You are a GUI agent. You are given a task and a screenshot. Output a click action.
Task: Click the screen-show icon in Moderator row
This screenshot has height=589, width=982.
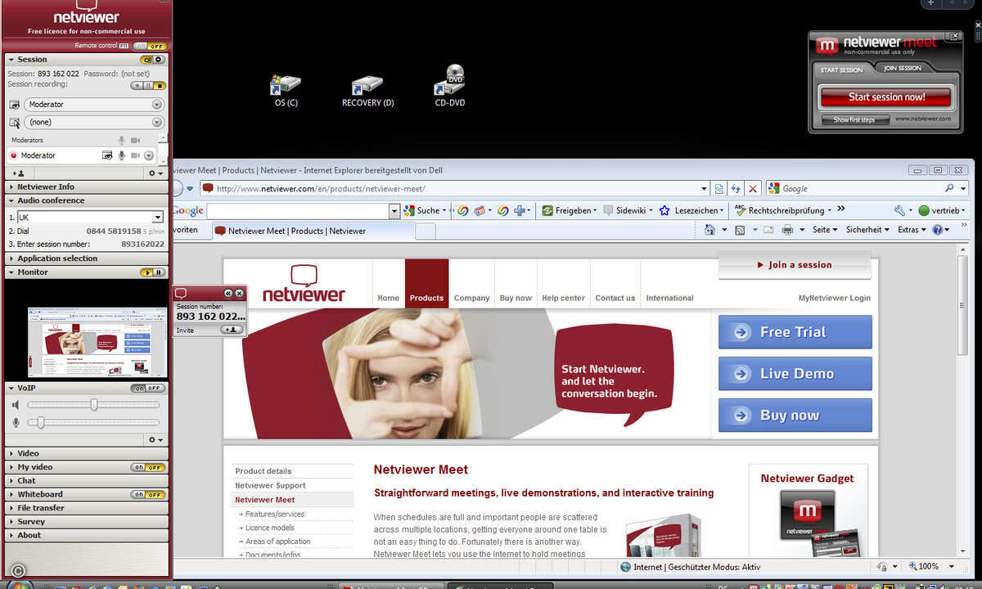coord(107,155)
